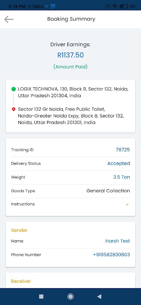This screenshot has height=305, width=141.
Task: Select tracking ID 76725
Action: tap(123, 150)
